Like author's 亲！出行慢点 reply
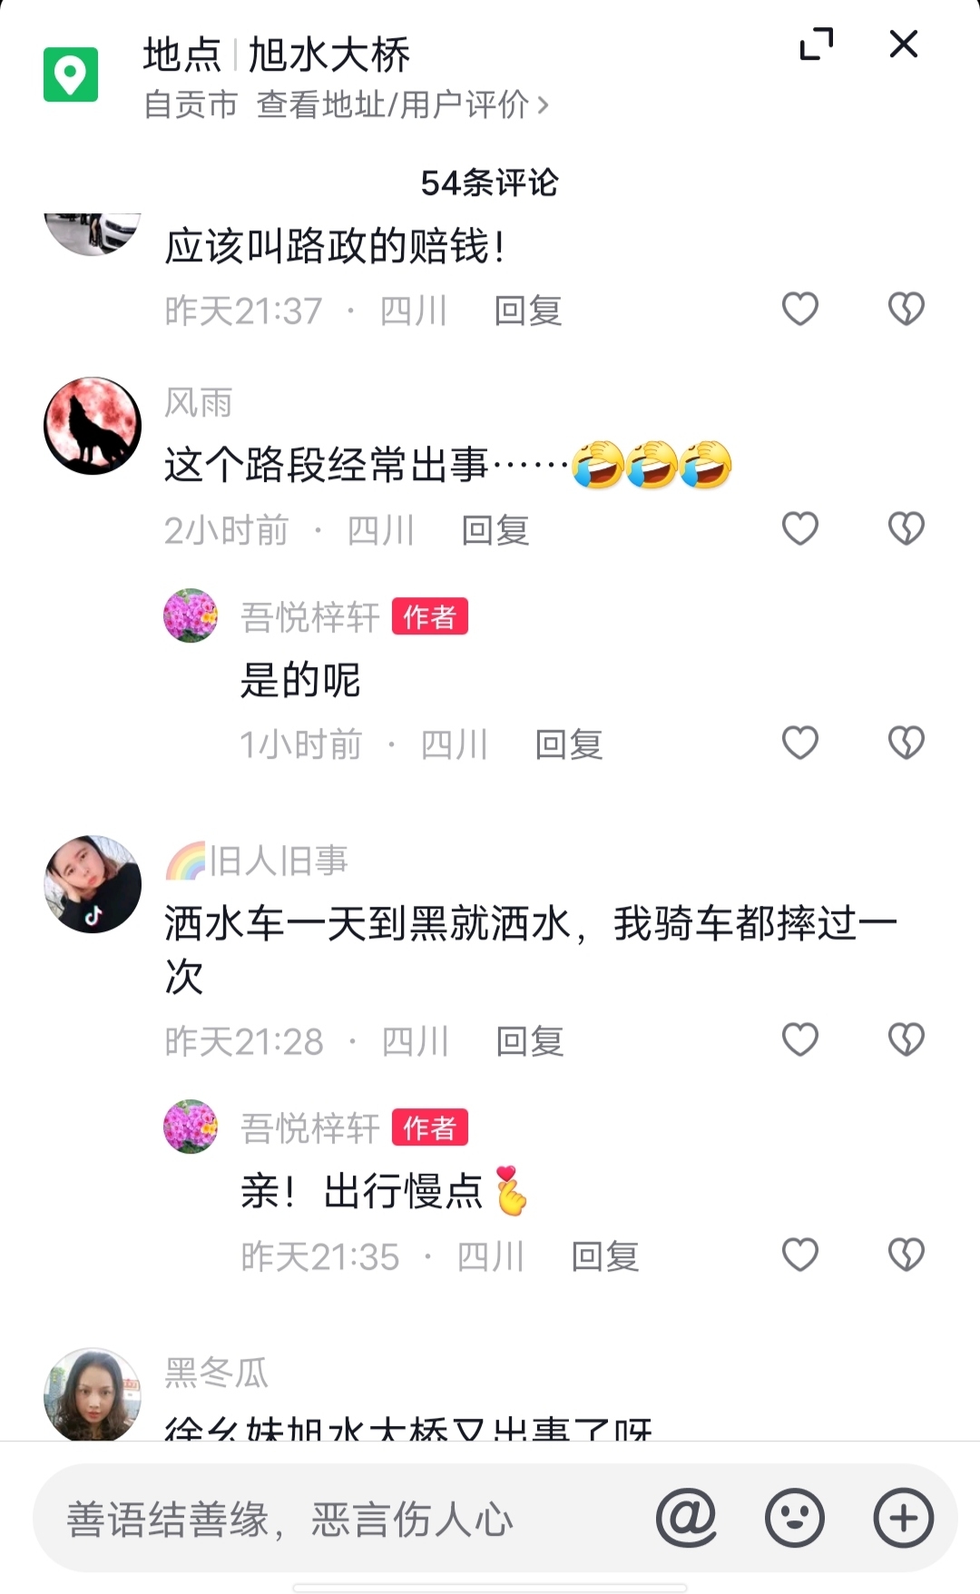 800,1255
